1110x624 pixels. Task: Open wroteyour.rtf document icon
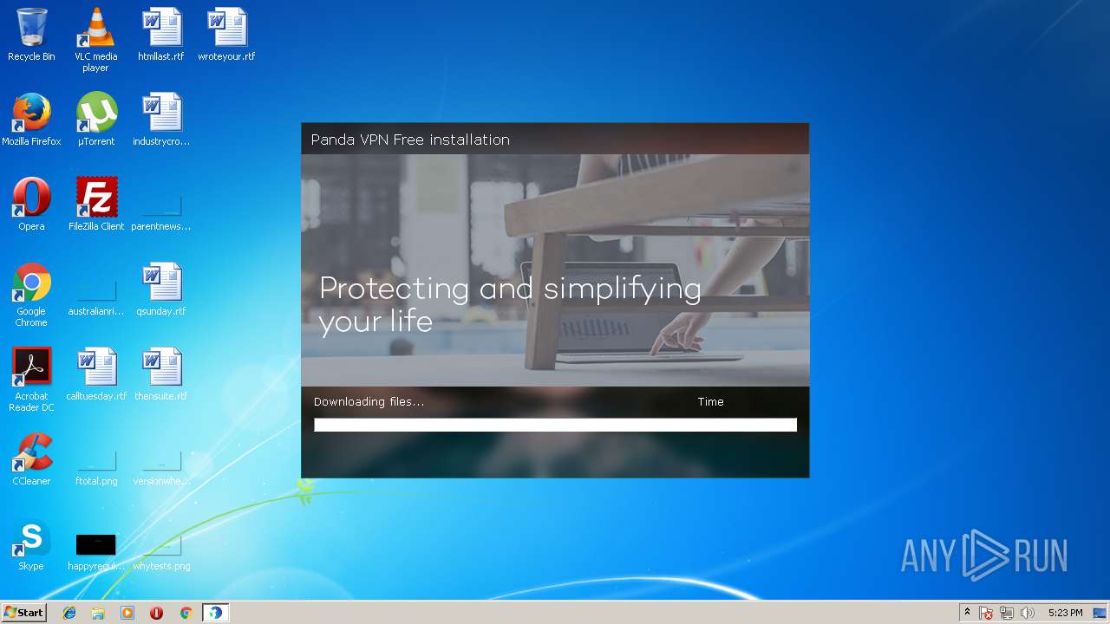click(x=226, y=35)
